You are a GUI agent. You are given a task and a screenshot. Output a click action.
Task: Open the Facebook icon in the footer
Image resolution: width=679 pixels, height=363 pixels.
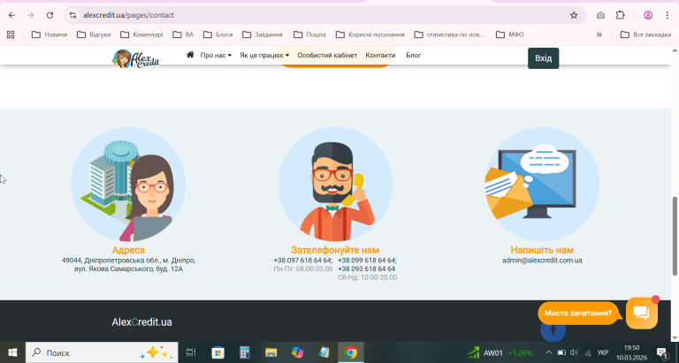[553, 330]
